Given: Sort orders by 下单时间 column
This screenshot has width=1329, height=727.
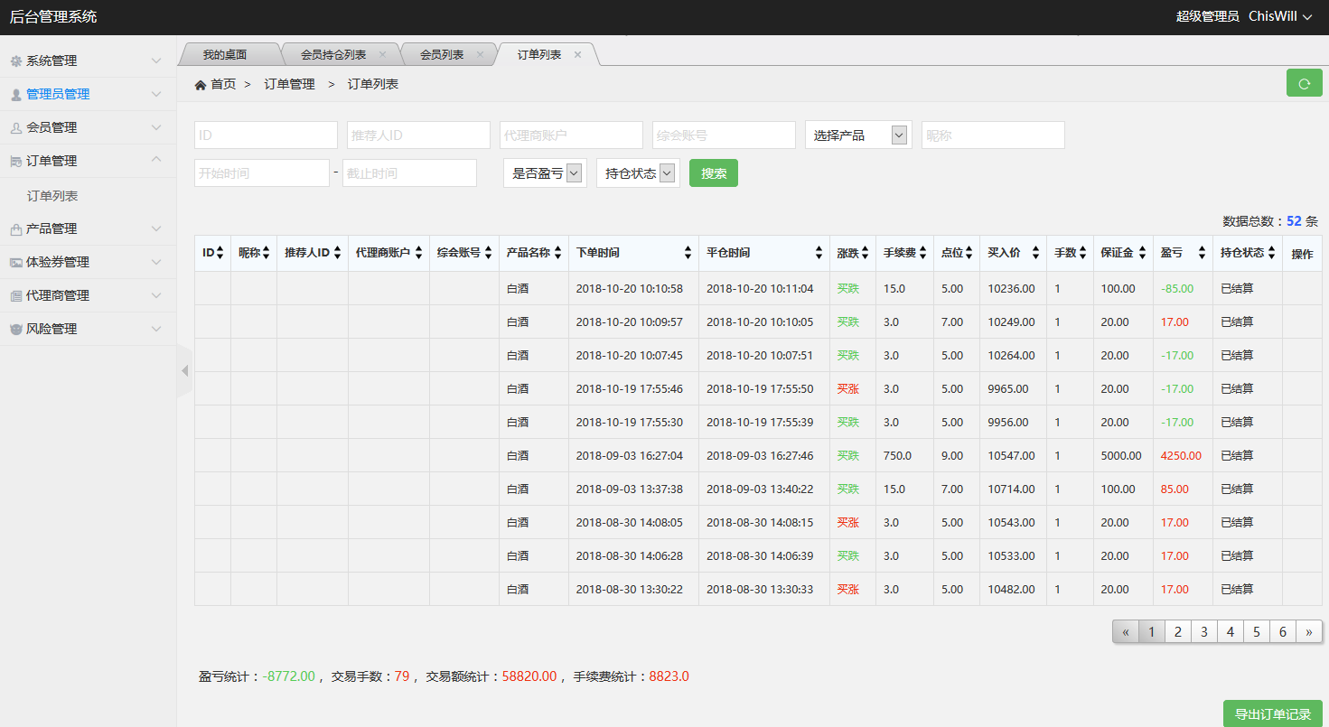Looking at the screenshot, I should tap(632, 254).
